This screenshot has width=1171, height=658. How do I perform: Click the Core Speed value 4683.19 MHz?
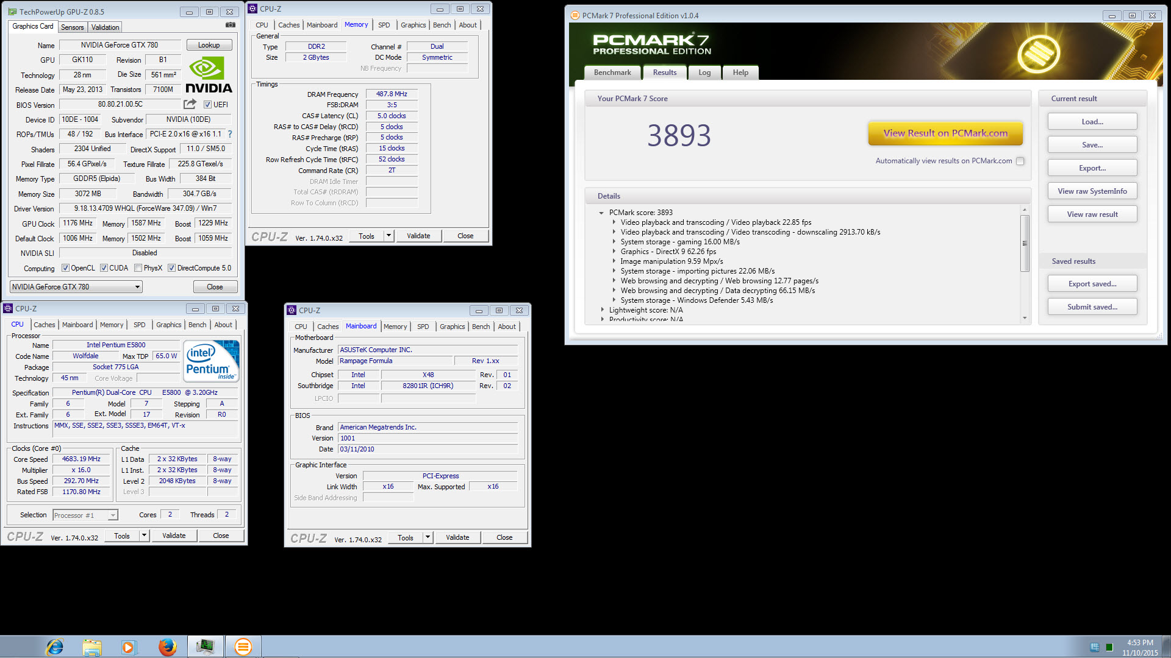point(81,459)
